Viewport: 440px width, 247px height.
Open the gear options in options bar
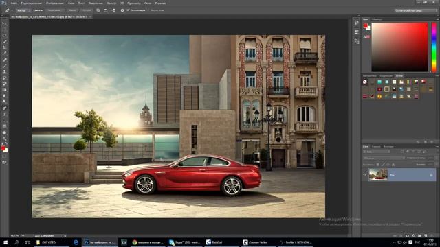pos(122,10)
